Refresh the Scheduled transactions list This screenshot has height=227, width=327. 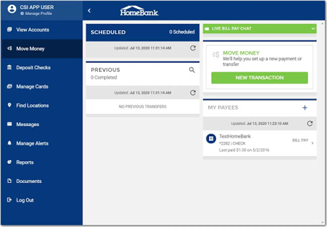(x=193, y=48)
